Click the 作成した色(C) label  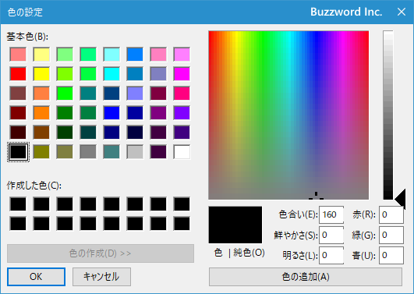click(x=34, y=186)
